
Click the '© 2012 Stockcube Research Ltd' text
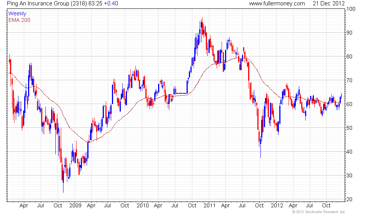(x=319, y=212)
